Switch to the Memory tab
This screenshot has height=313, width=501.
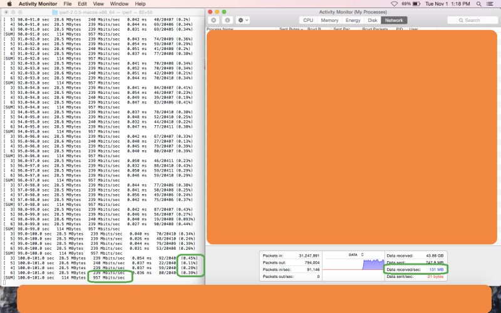tap(329, 20)
